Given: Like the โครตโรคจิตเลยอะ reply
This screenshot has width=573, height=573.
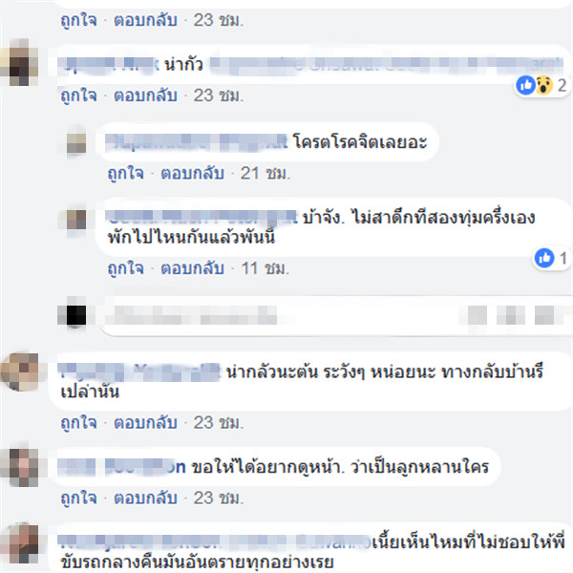Looking at the screenshot, I should (125, 173).
